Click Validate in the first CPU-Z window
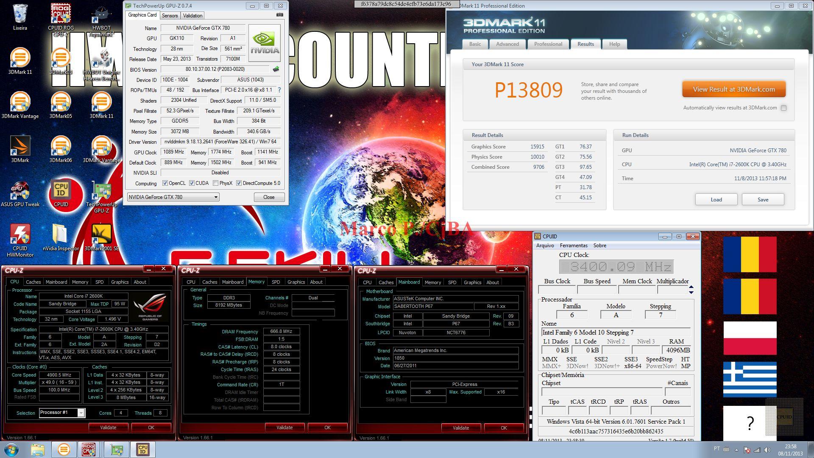Screen dimensions: 814x458 [108, 427]
